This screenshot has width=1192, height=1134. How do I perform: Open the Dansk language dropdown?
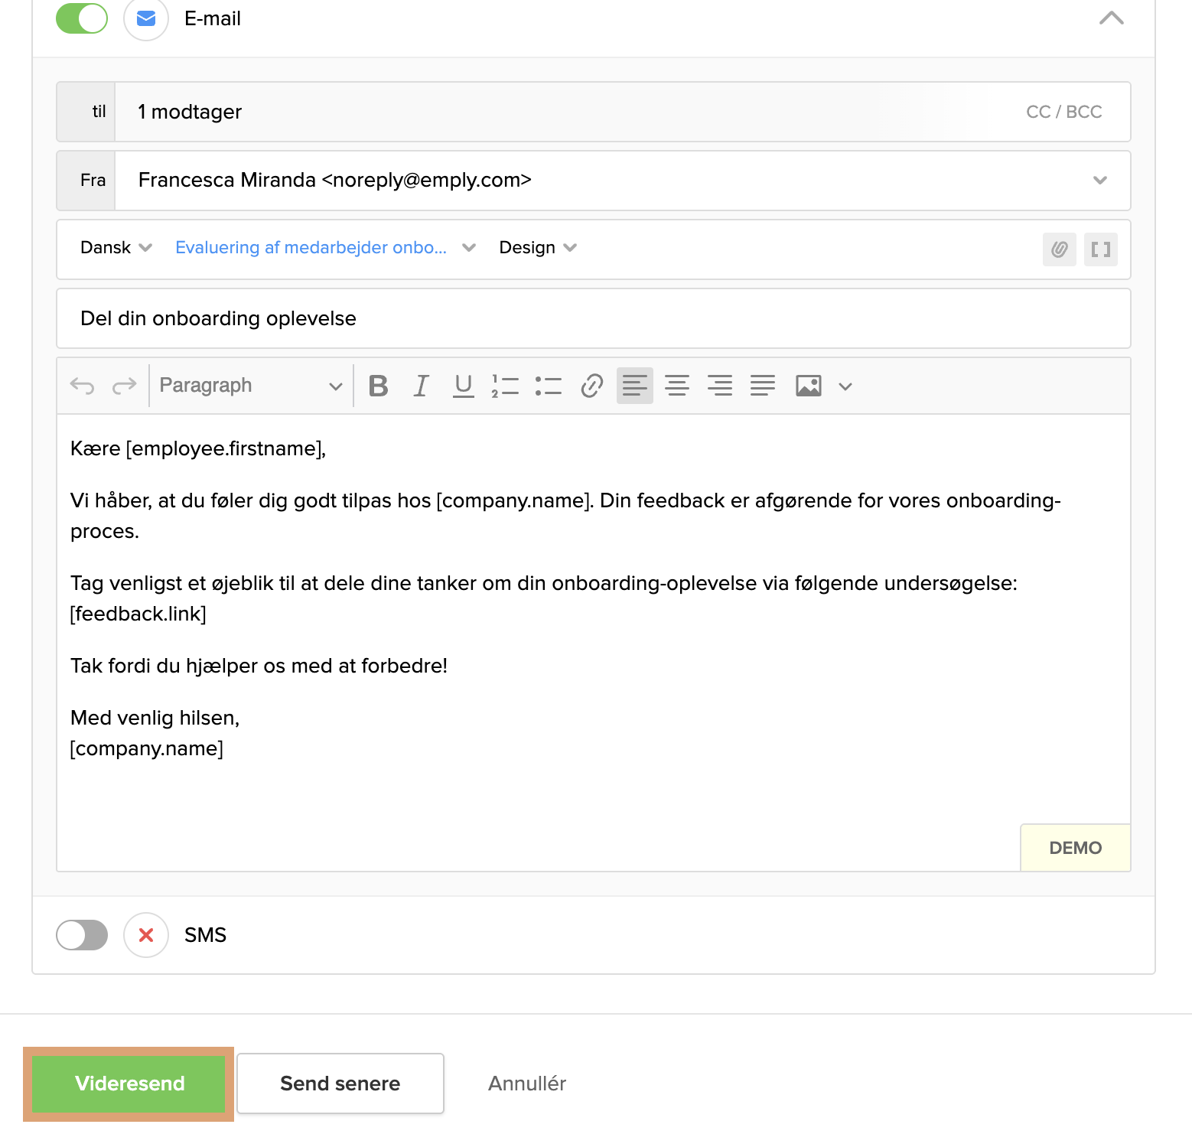coord(116,248)
